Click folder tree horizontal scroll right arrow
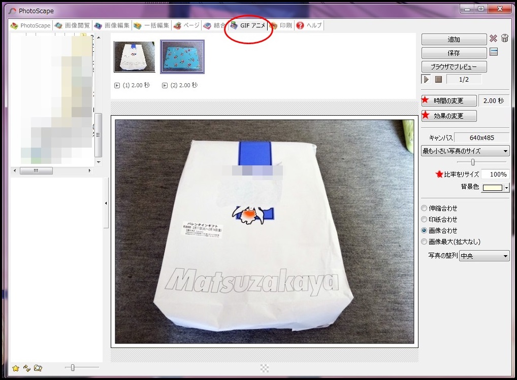The width and height of the screenshot is (517, 380). coord(89,170)
